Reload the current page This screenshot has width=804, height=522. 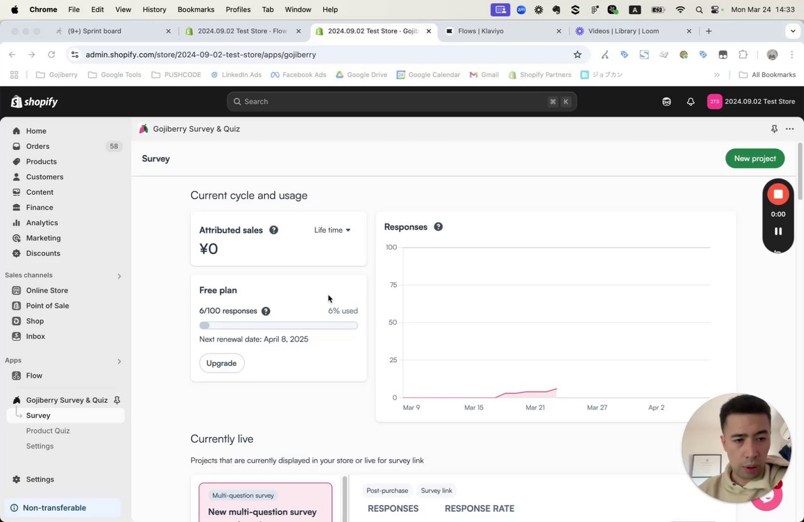point(52,55)
